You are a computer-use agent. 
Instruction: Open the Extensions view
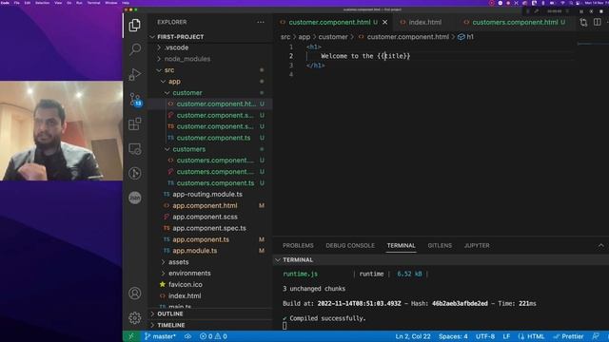coord(135,124)
